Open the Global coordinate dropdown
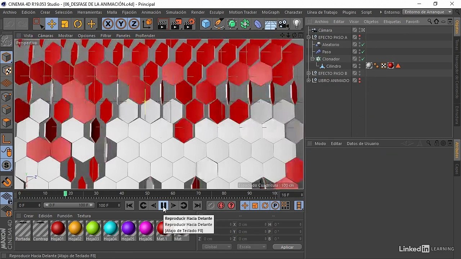This screenshot has height=259, width=461. click(216, 247)
